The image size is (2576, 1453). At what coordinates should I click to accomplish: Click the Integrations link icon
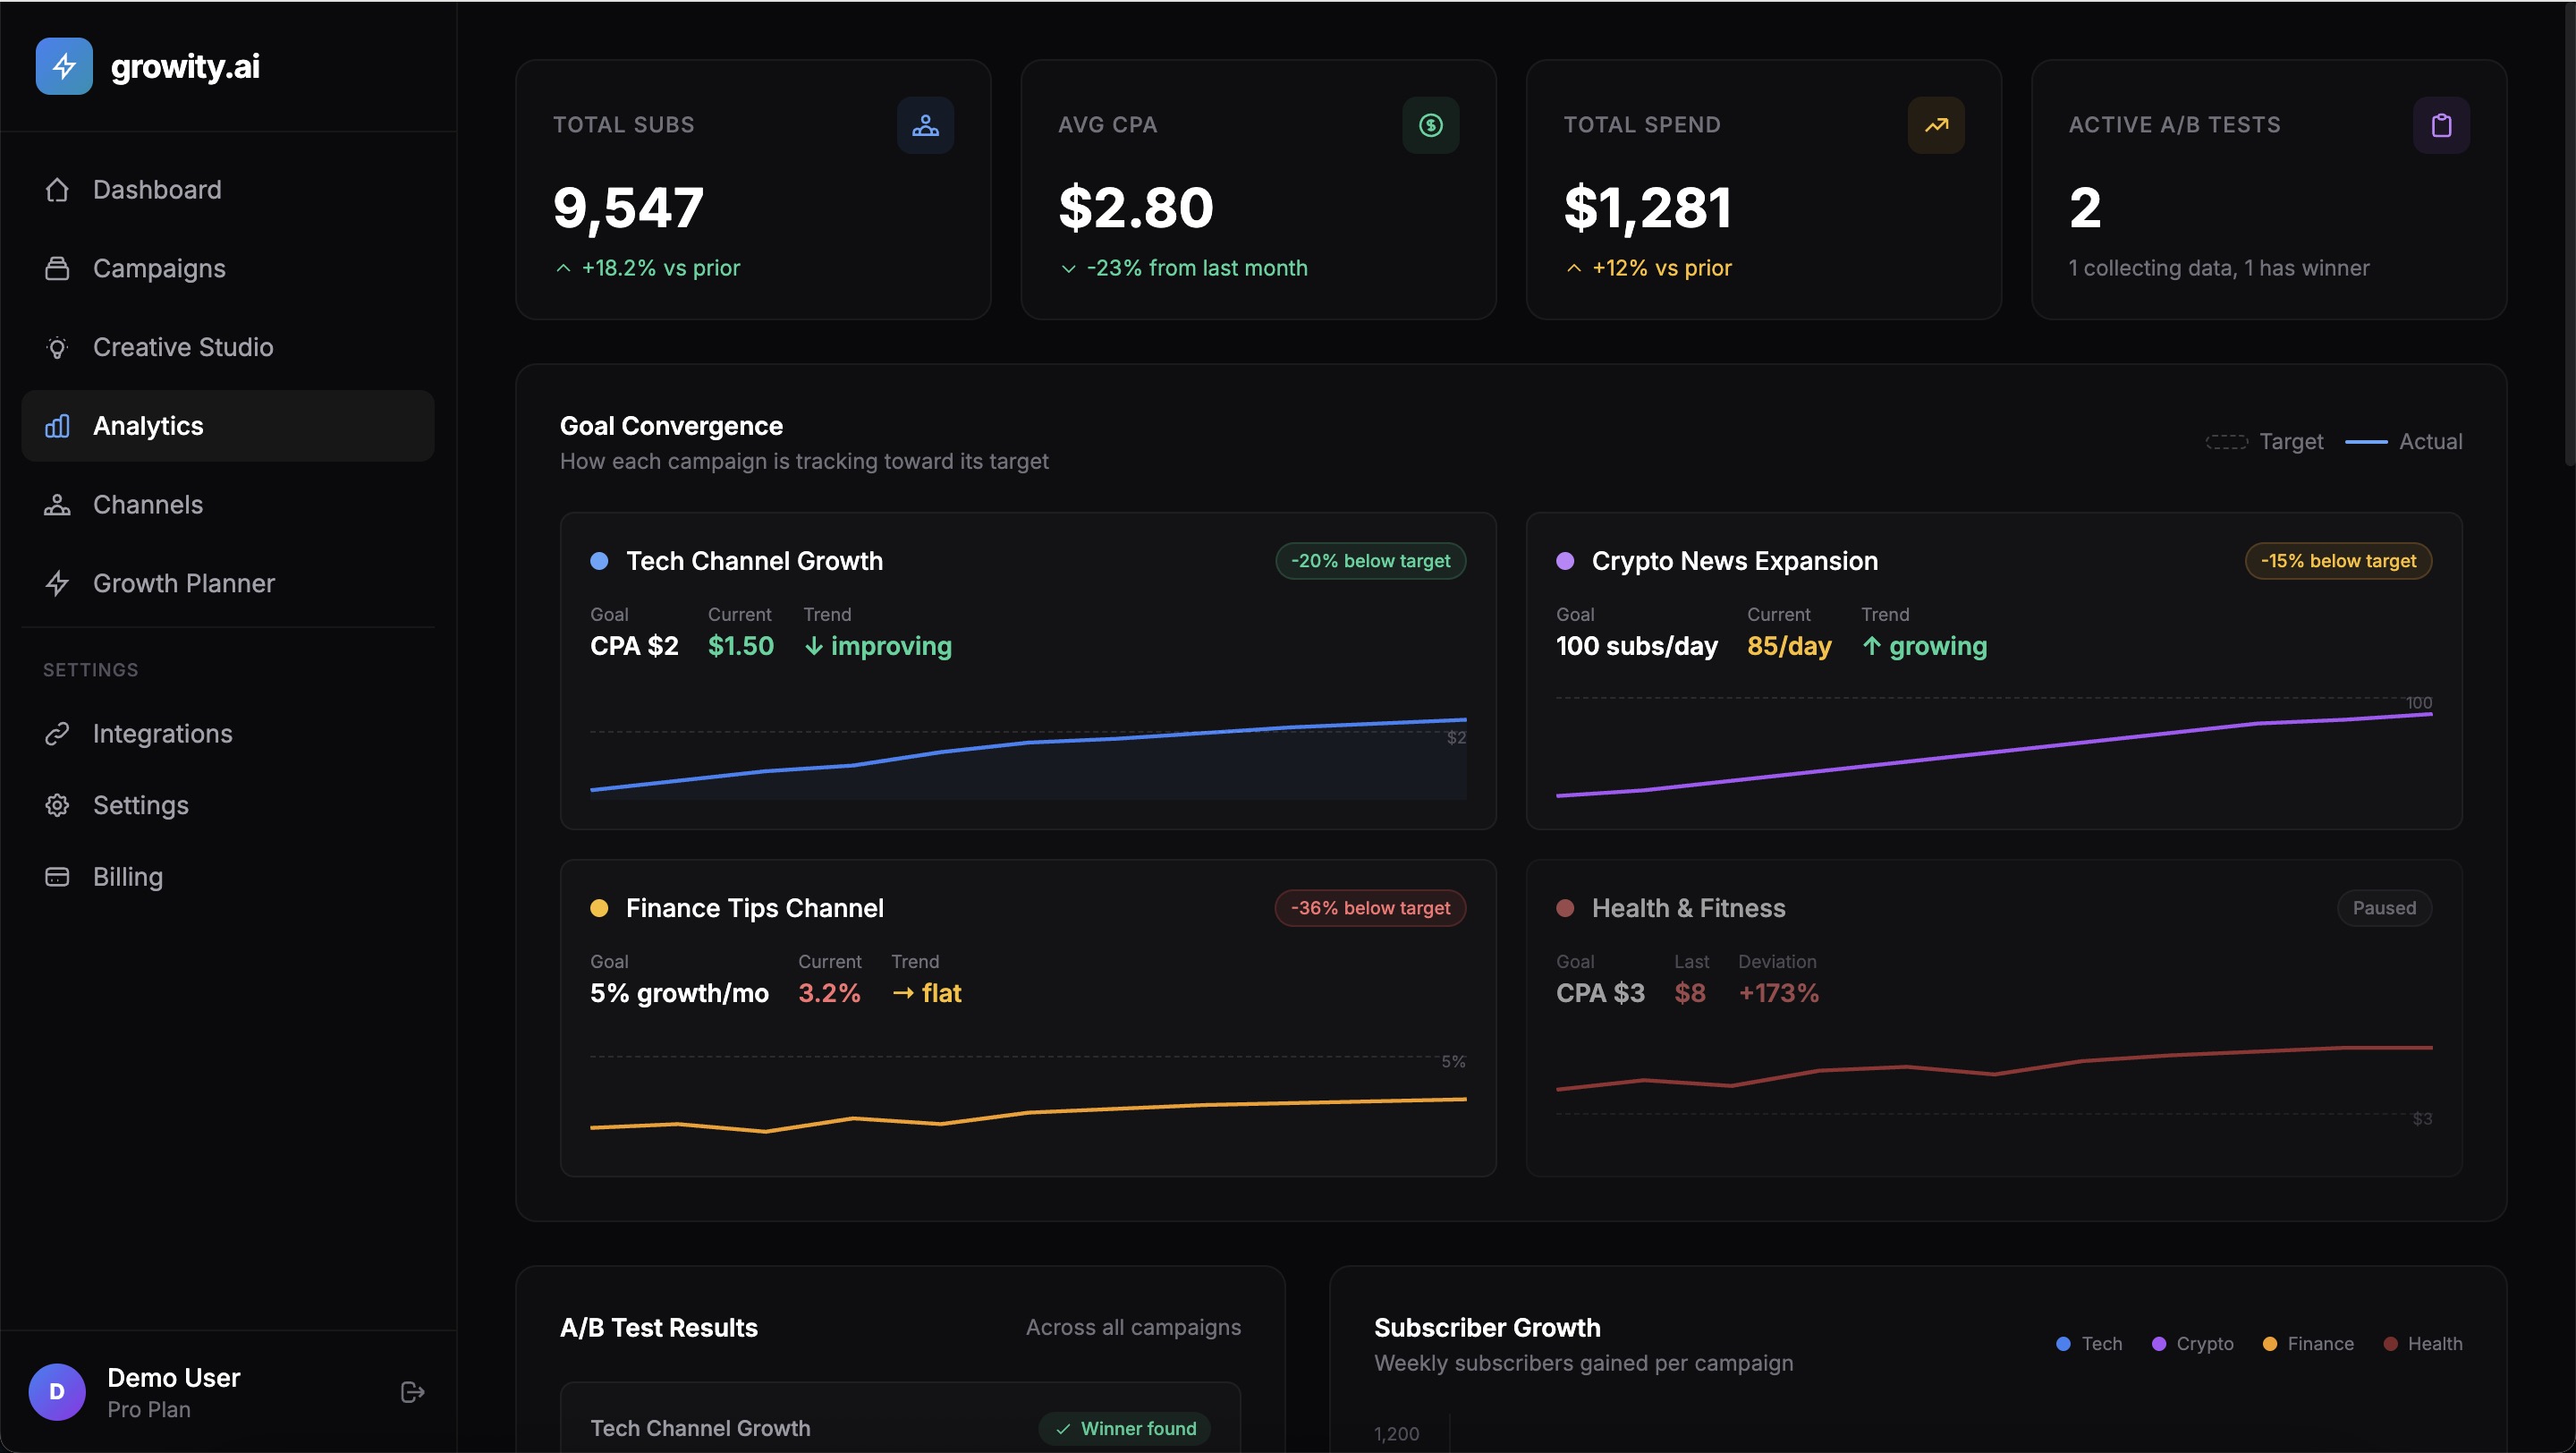(57, 733)
